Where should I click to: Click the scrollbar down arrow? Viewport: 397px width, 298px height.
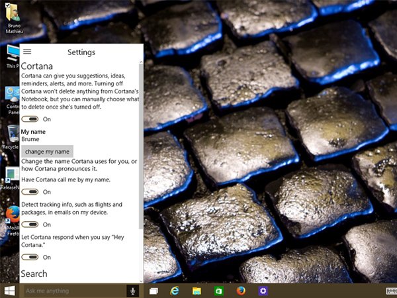(142, 281)
